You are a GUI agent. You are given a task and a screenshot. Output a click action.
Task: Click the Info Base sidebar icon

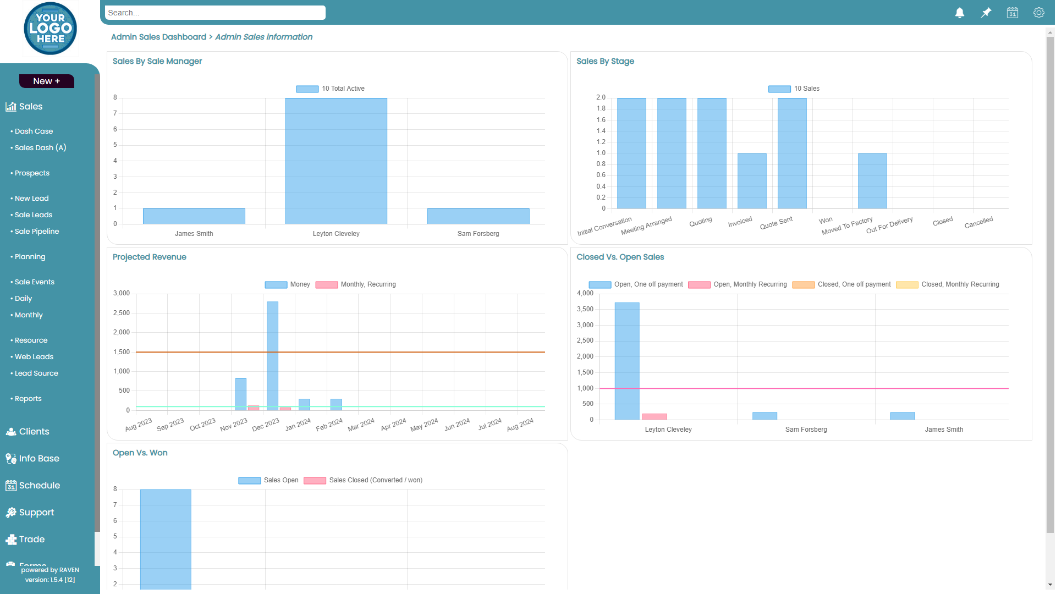coord(11,459)
